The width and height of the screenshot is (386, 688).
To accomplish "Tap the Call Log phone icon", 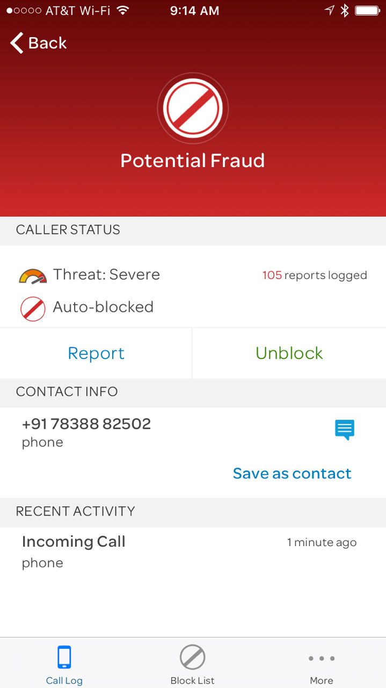I will [x=64, y=656].
